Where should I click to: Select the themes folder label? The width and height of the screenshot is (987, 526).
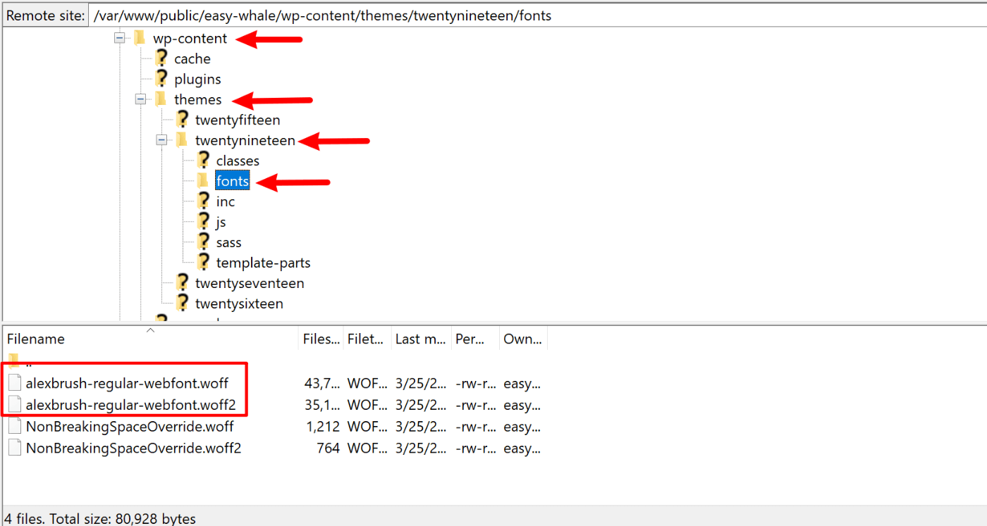coord(198,100)
